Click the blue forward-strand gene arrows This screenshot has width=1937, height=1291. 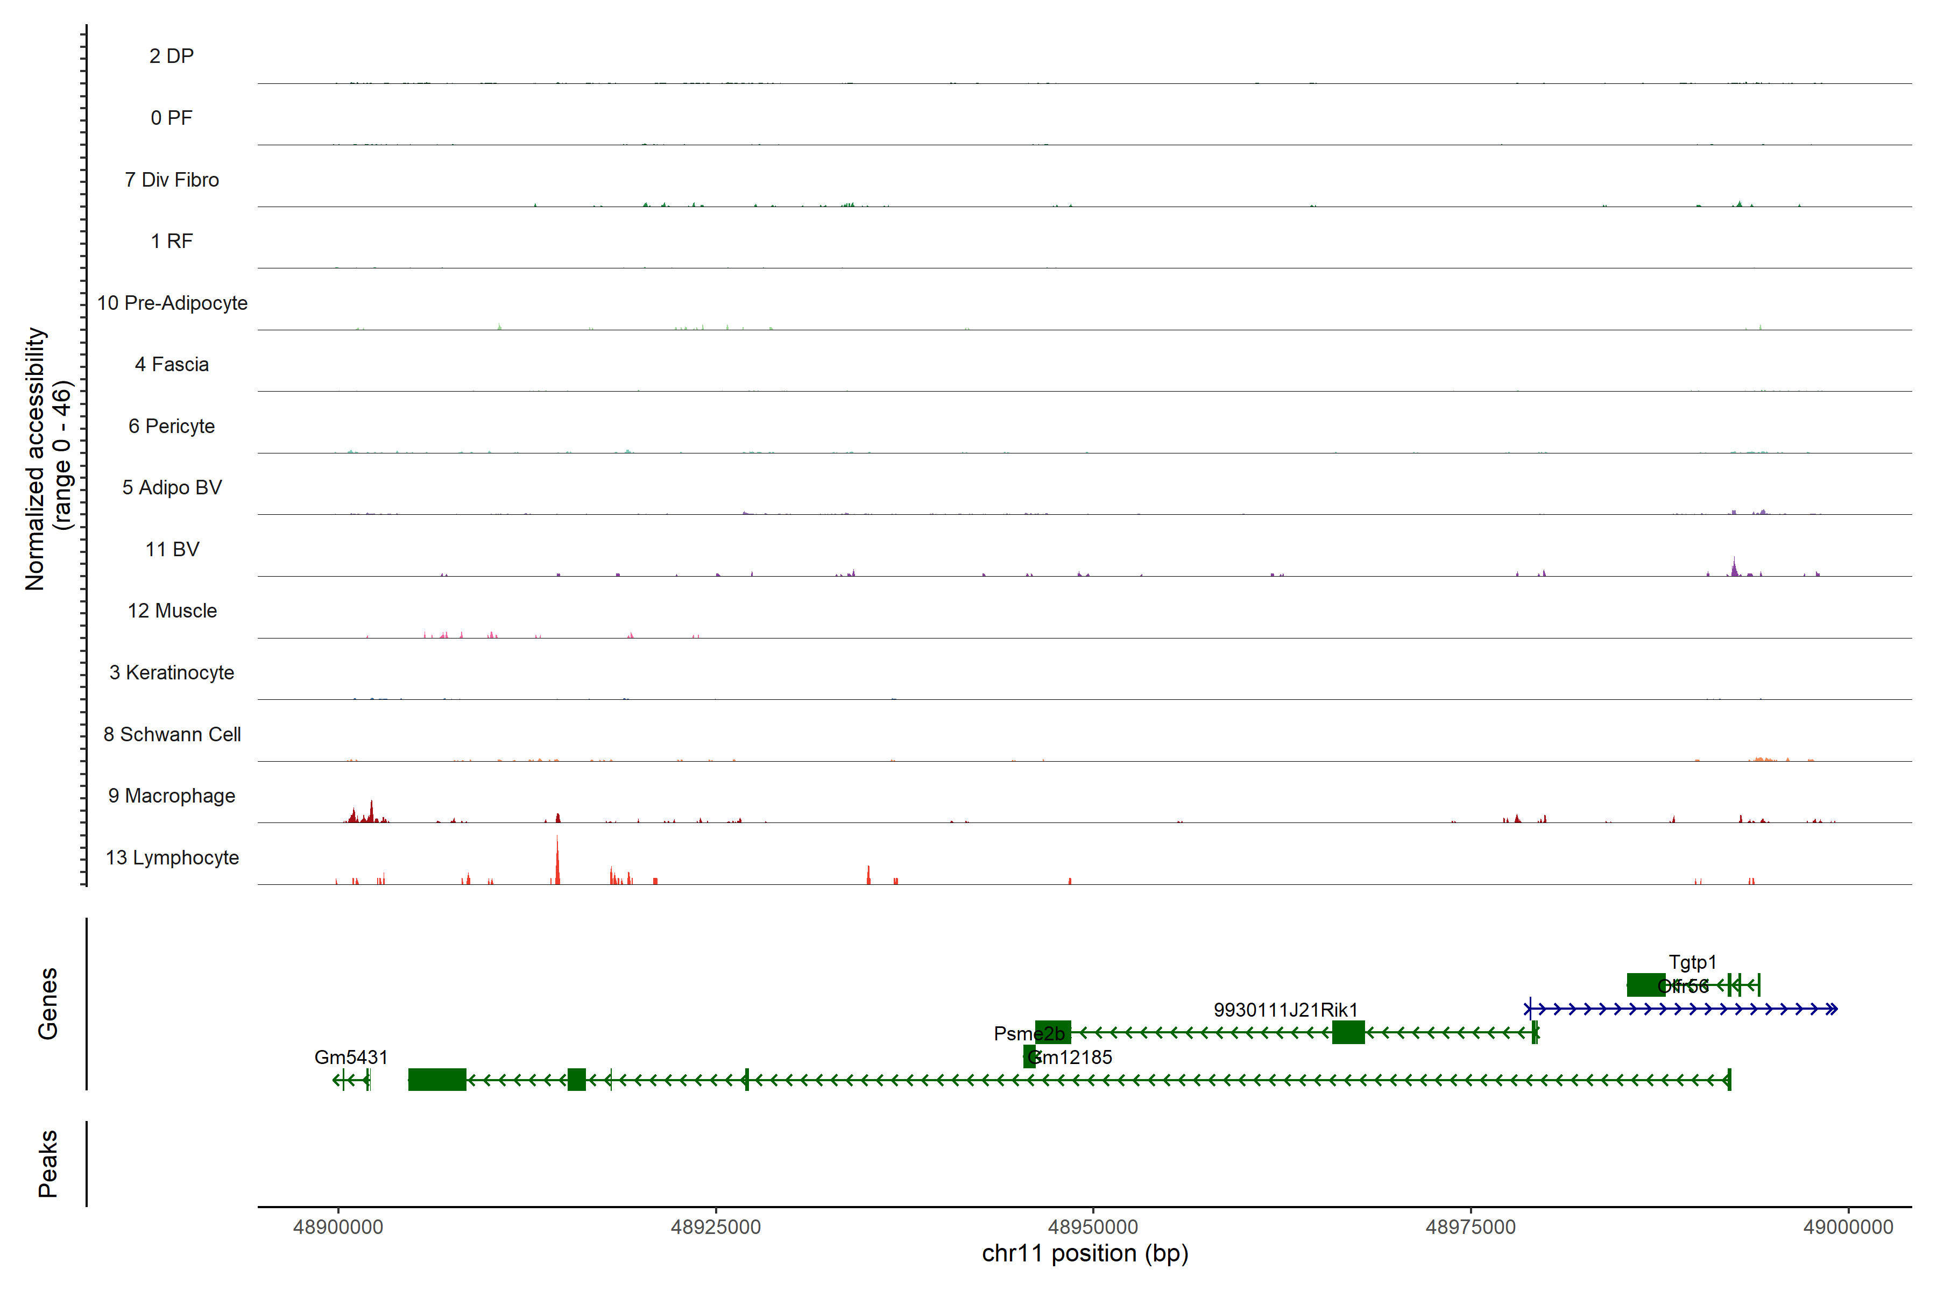tap(1680, 1009)
